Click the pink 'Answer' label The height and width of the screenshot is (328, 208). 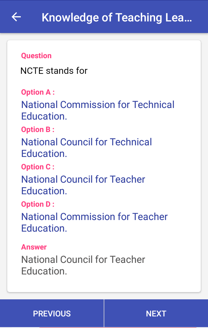[x=34, y=247]
